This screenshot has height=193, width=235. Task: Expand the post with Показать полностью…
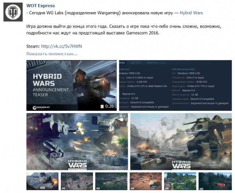[x=52, y=54]
